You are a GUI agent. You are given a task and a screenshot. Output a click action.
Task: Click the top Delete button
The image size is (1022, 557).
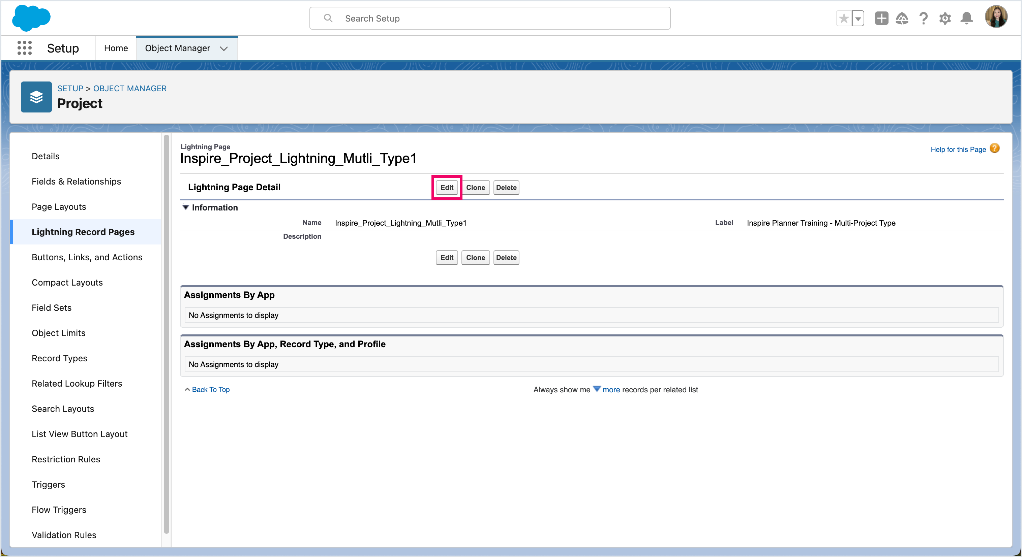(x=506, y=188)
